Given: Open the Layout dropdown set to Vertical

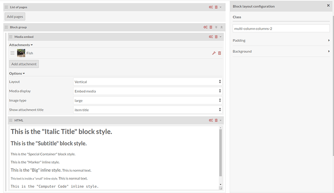Looking at the screenshot, I should [x=148, y=82].
